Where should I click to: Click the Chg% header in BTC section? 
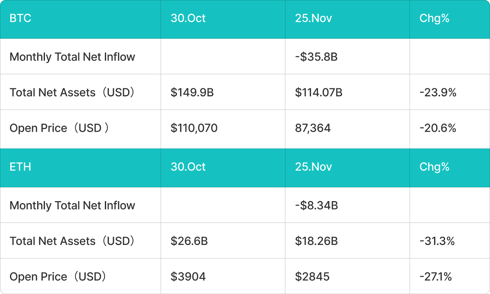coord(434,18)
